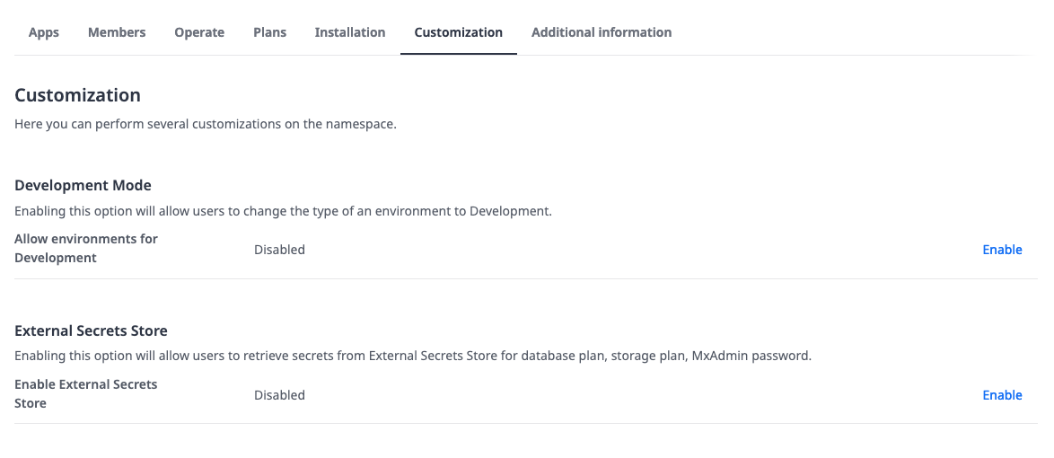Enable Allow environments for Development
This screenshot has height=458, width=1054.
coord(1002,250)
